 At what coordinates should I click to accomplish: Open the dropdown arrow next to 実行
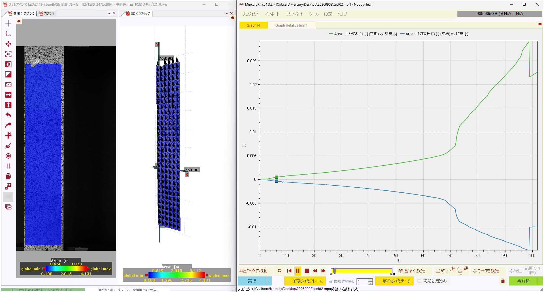(x=268, y=281)
